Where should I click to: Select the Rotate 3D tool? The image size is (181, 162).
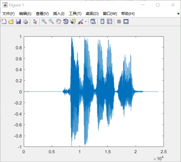tap(66, 22)
